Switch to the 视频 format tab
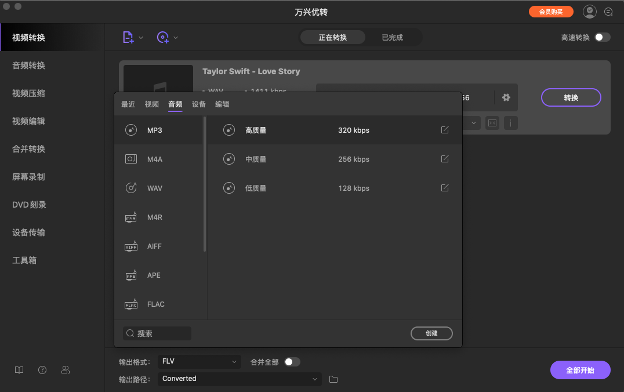This screenshot has height=392, width=624. 151,104
